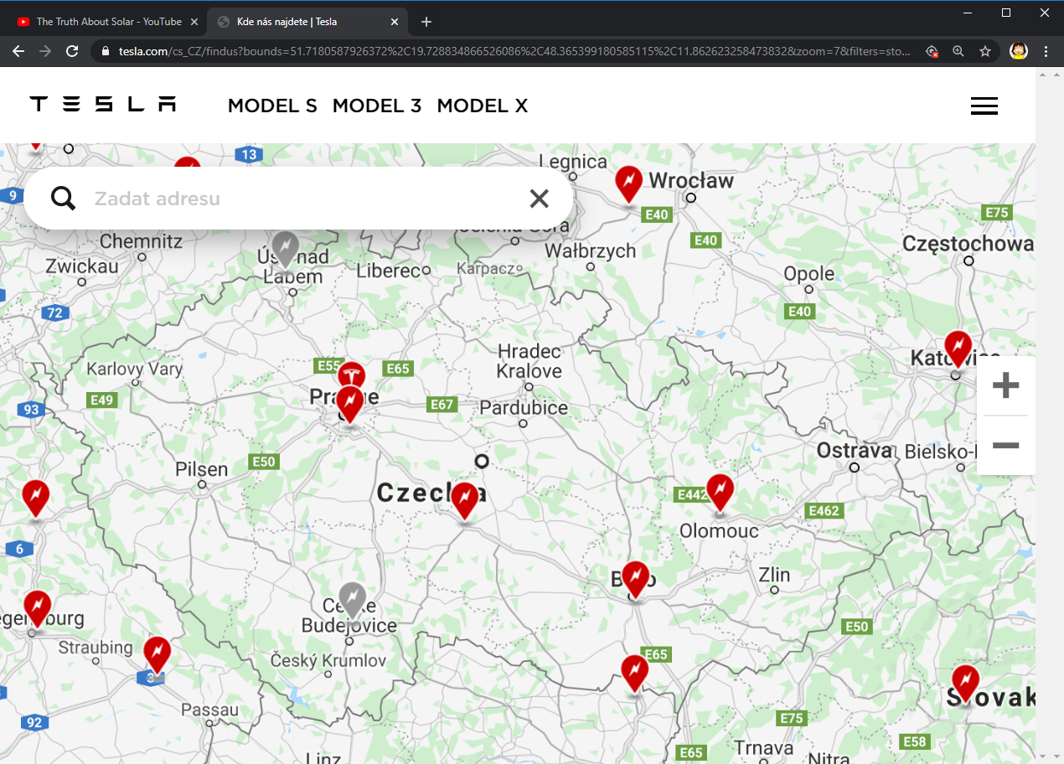The image size is (1064, 764).
Task: Click the Ostrava city label on map
Action: click(855, 451)
